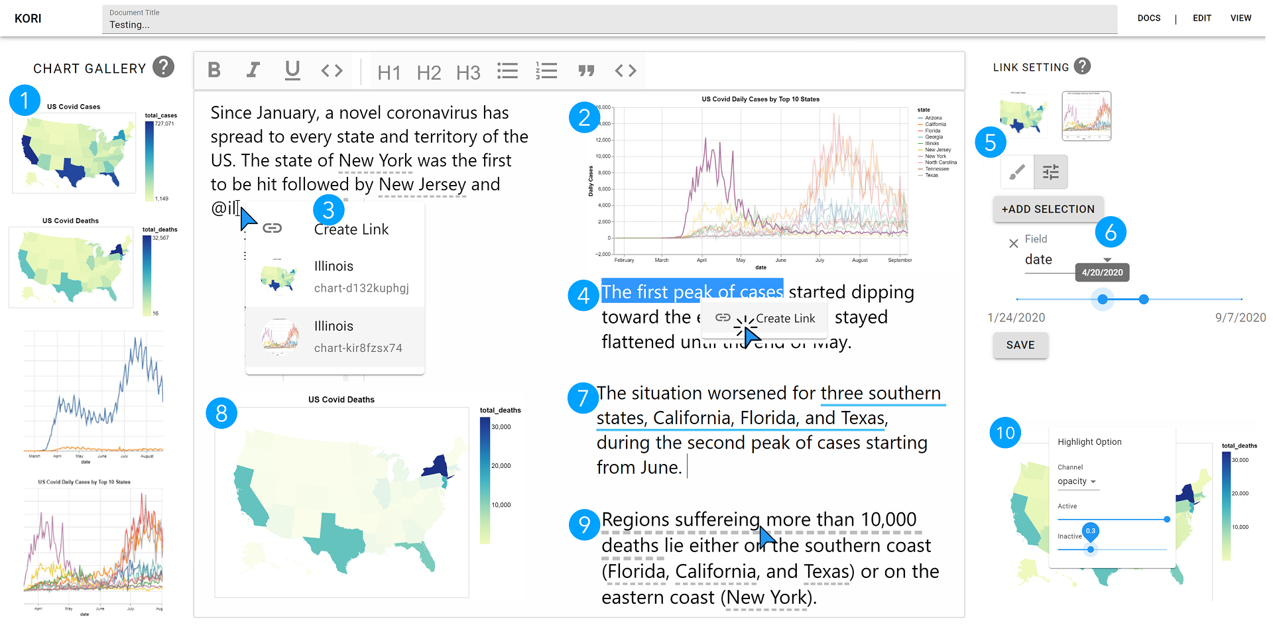Apply italic formatting
1273x625 pixels.
tap(253, 70)
